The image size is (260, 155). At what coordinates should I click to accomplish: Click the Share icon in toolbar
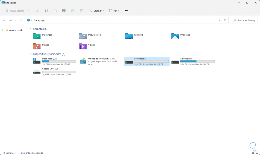tap(73, 10)
